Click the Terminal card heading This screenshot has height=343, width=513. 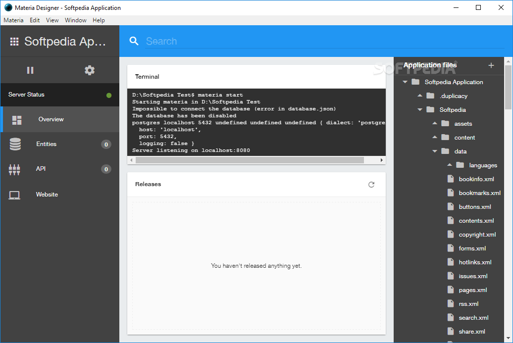pyautogui.click(x=147, y=77)
